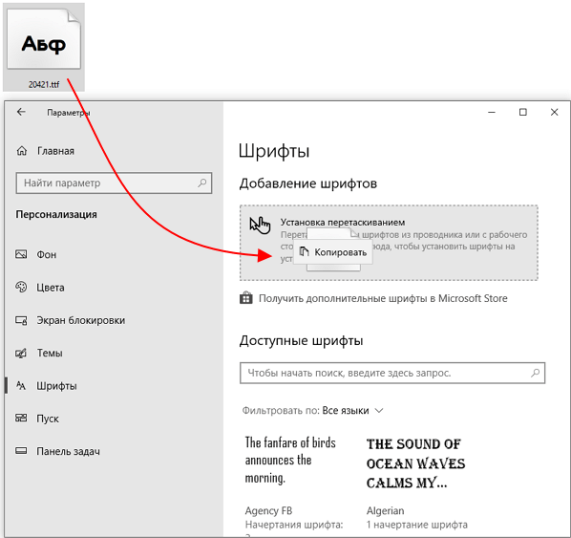This screenshot has width=571, height=538.
Task: Focus the Найти параметр search field
Action: tap(114, 183)
